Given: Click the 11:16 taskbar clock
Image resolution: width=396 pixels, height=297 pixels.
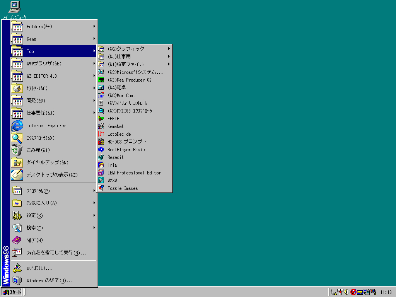Looking at the screenshot, I should [386, 292].
